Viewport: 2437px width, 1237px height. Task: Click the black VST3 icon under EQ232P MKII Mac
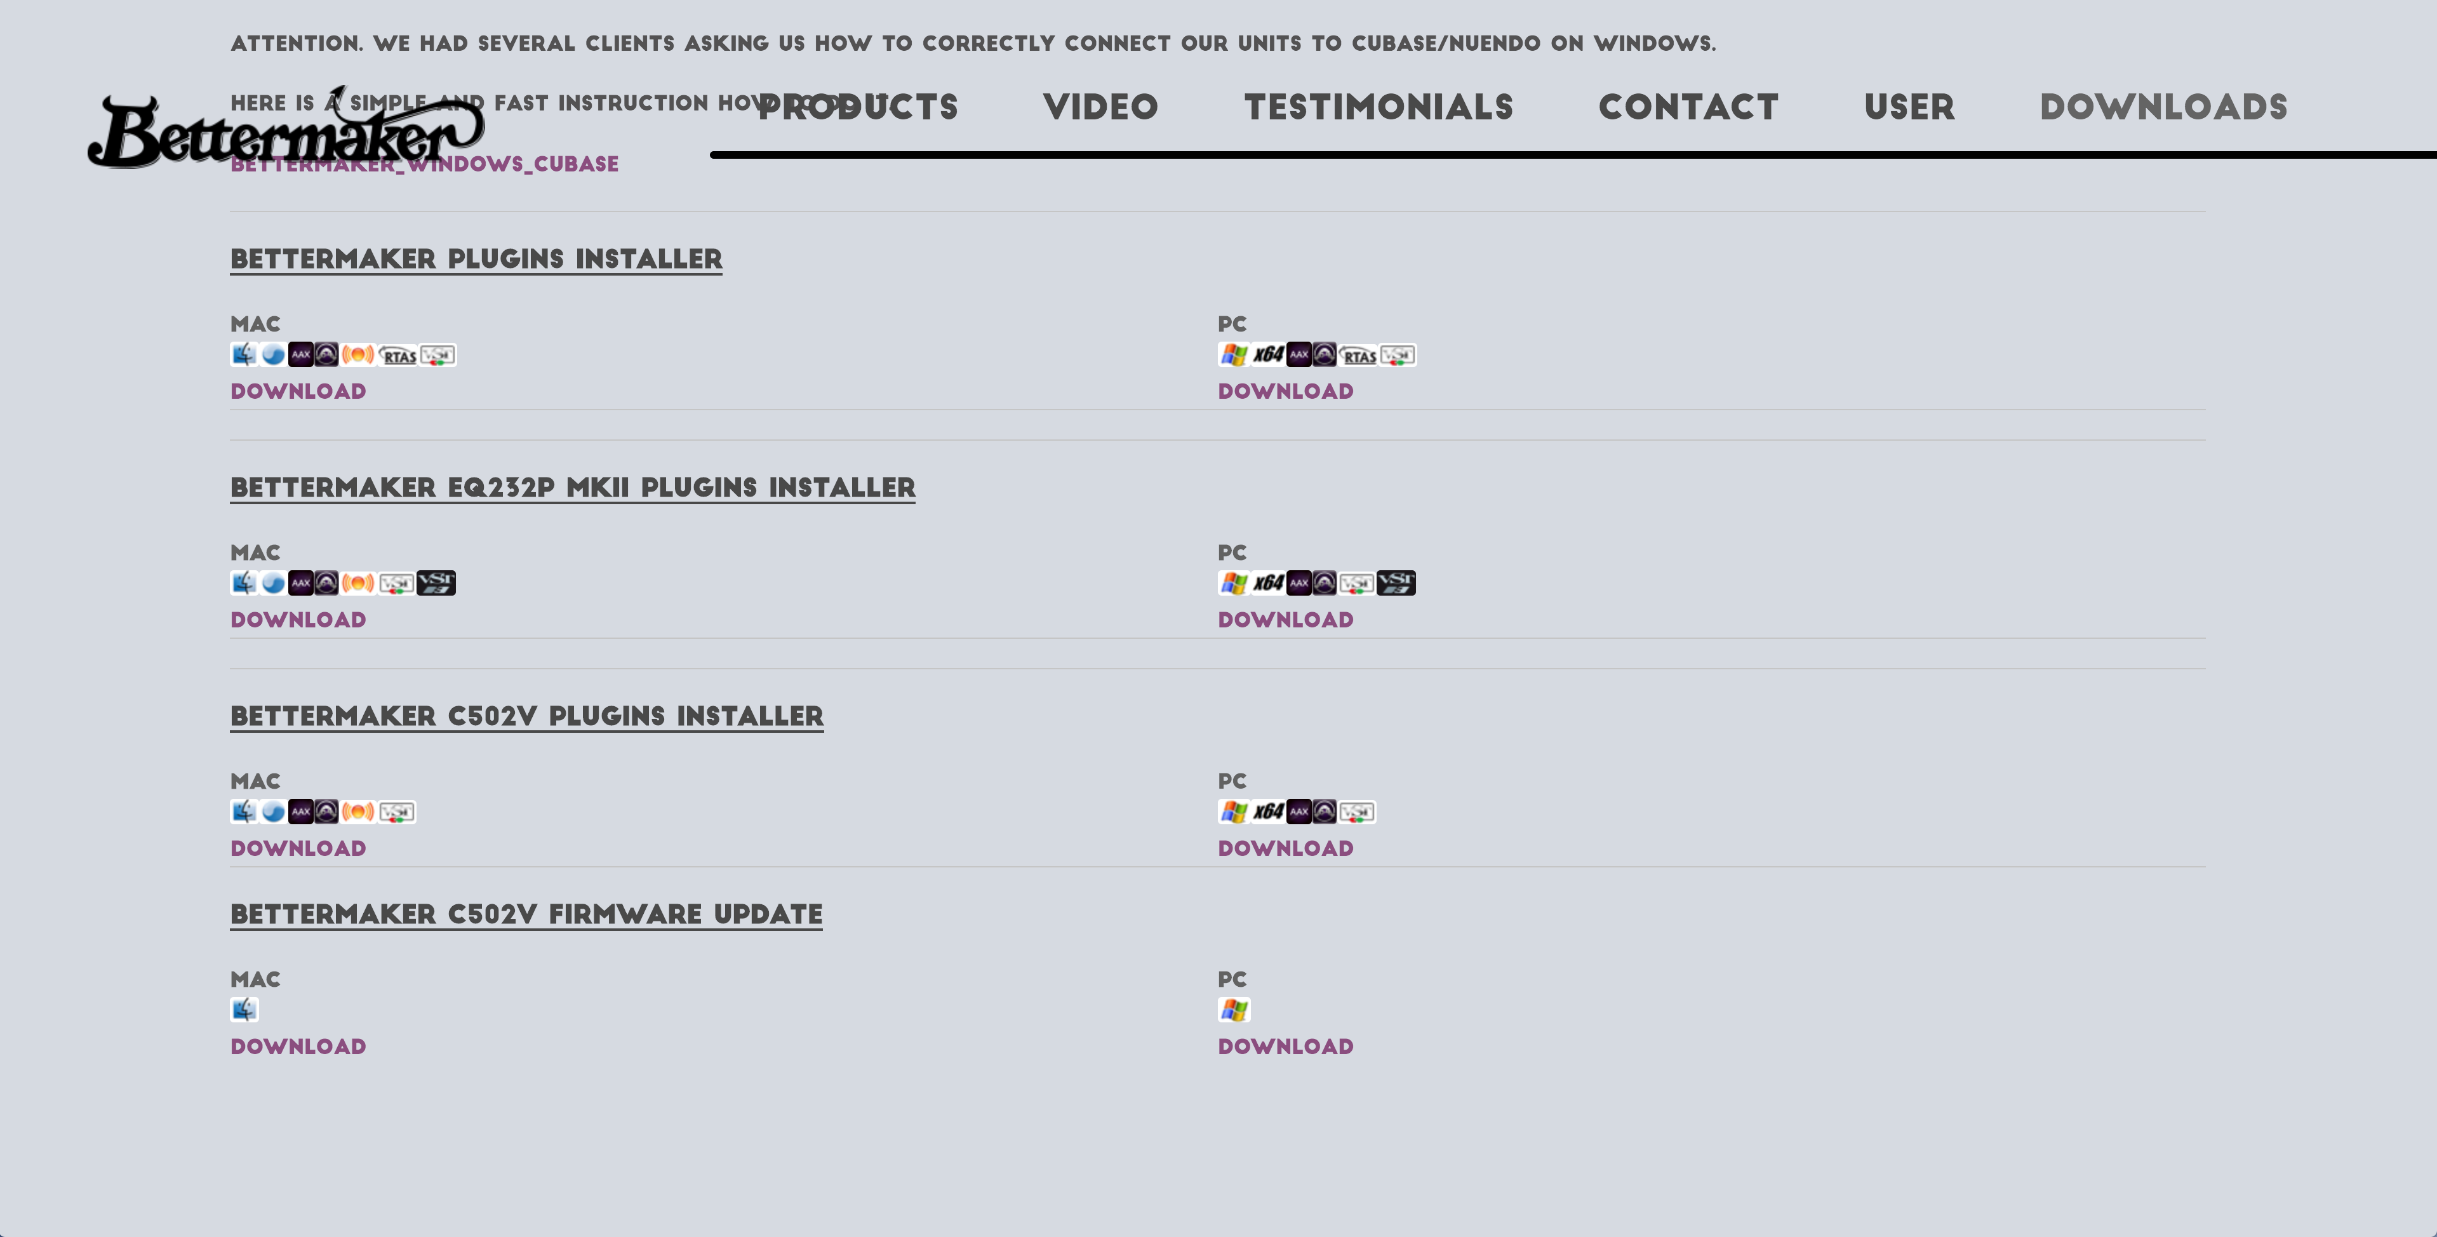coord(436,583)
